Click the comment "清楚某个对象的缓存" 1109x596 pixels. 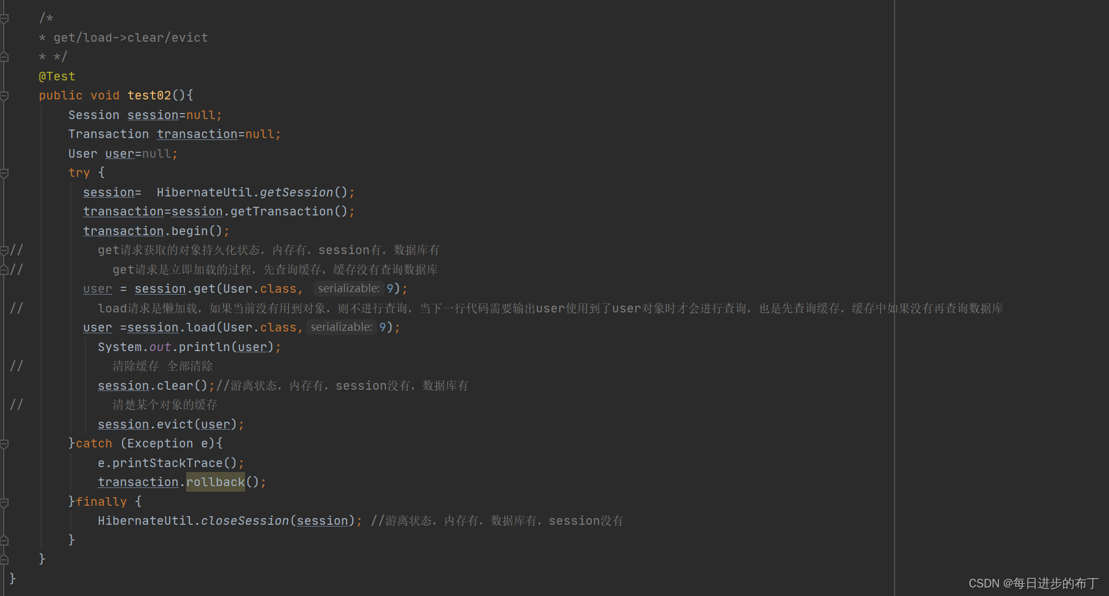point(165,405)
